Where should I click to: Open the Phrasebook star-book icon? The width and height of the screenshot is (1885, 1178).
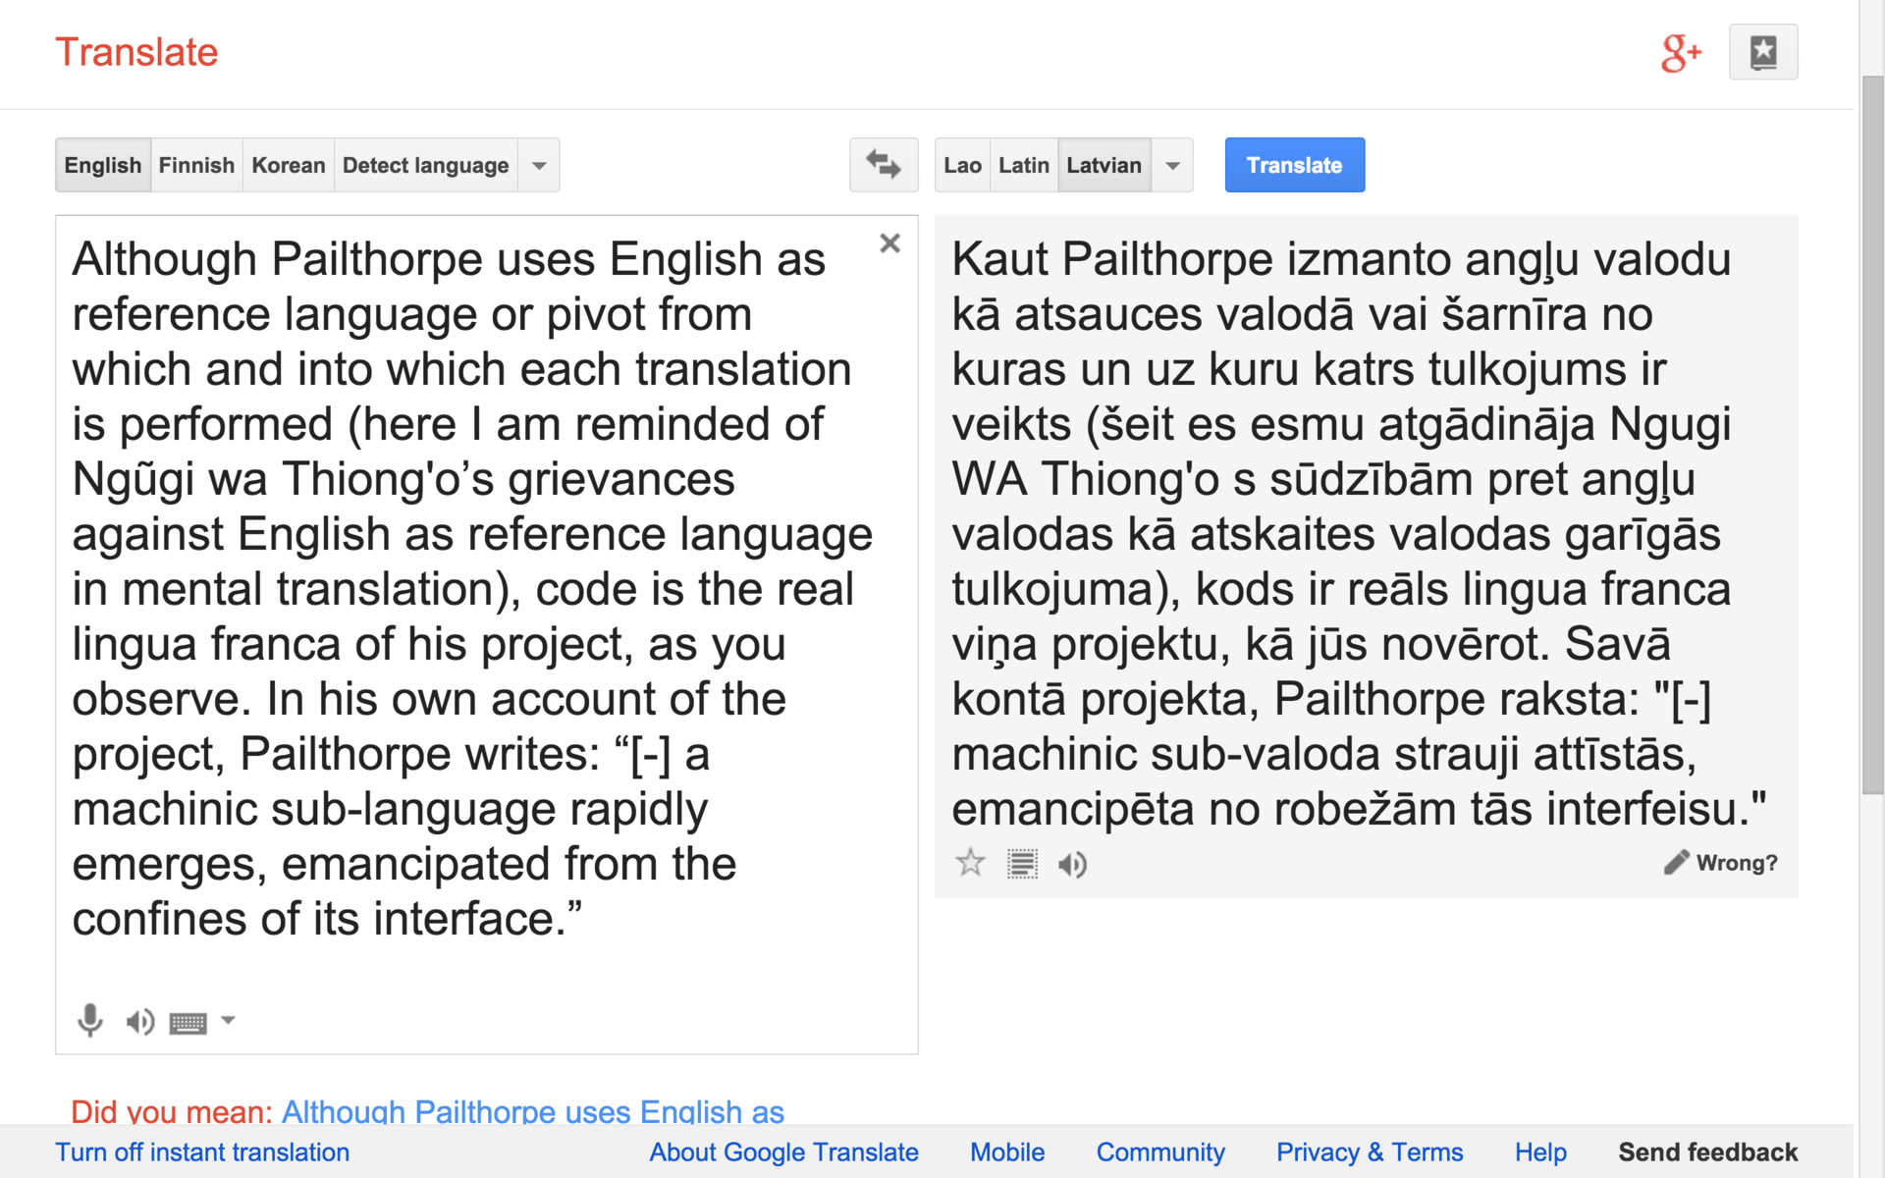point(1762,52)
